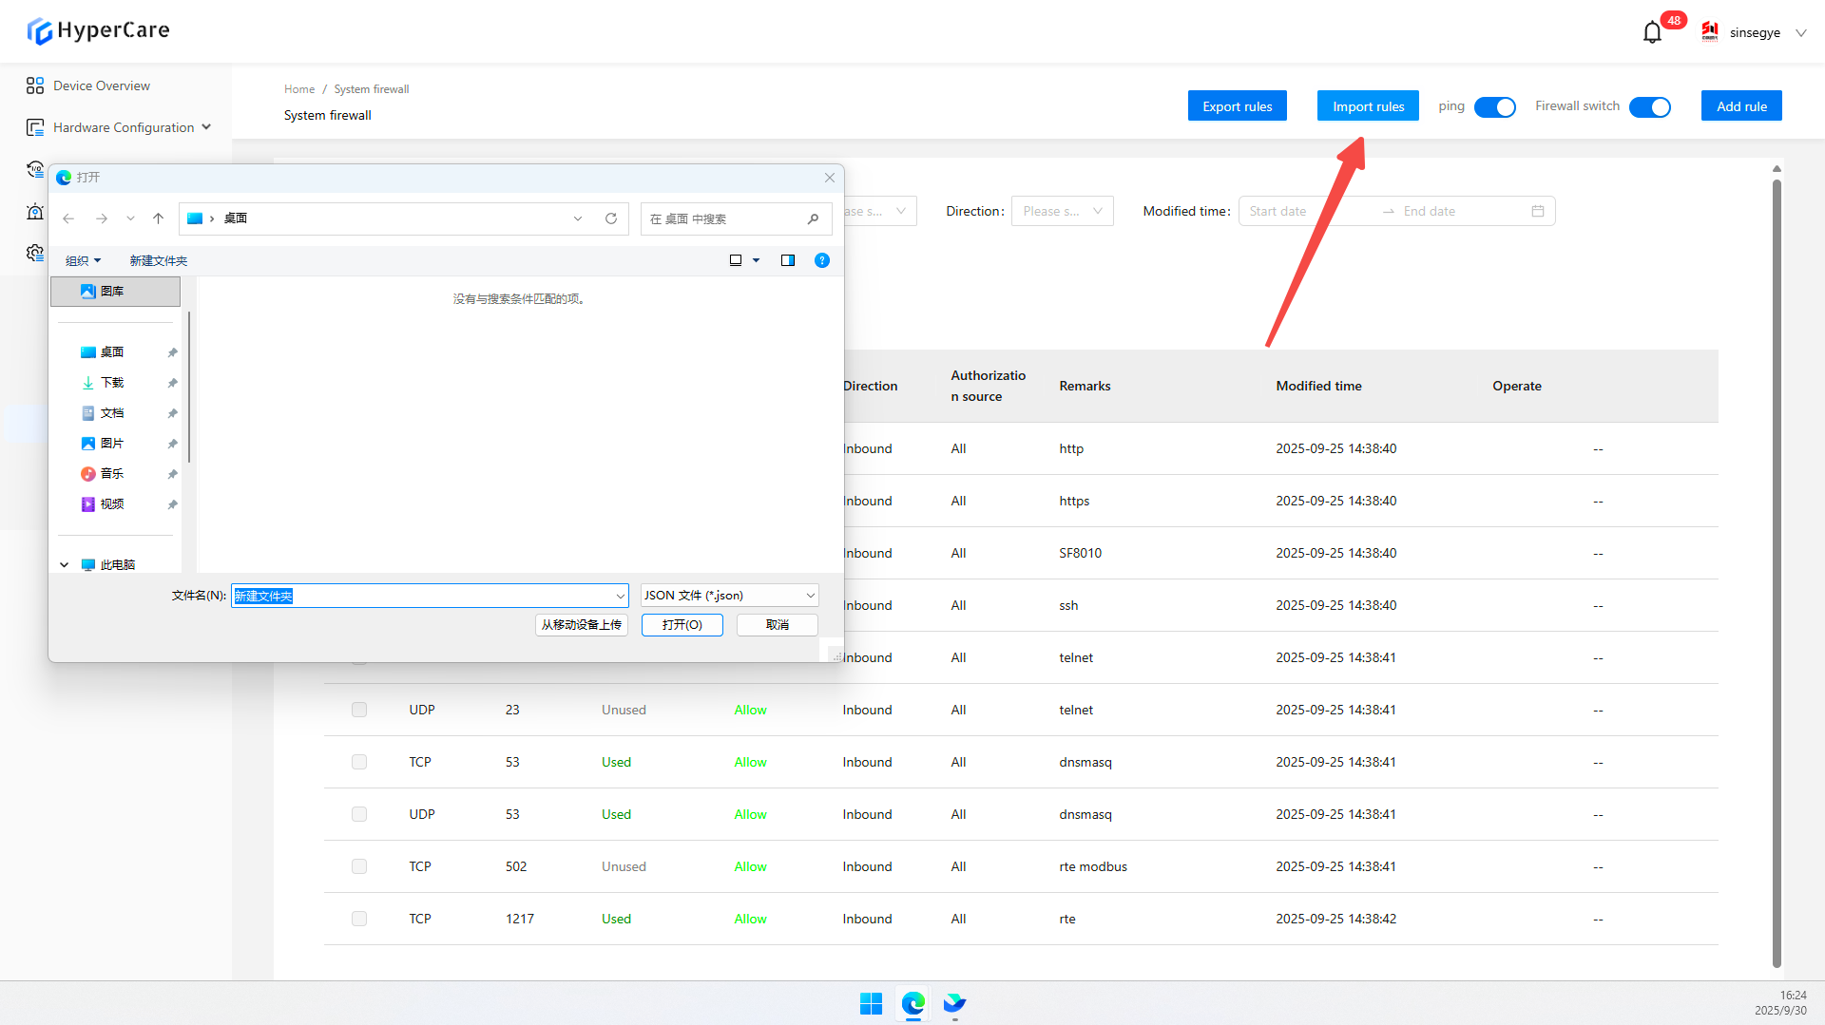Click the 文件名 filename input field

tap(423, 596)
